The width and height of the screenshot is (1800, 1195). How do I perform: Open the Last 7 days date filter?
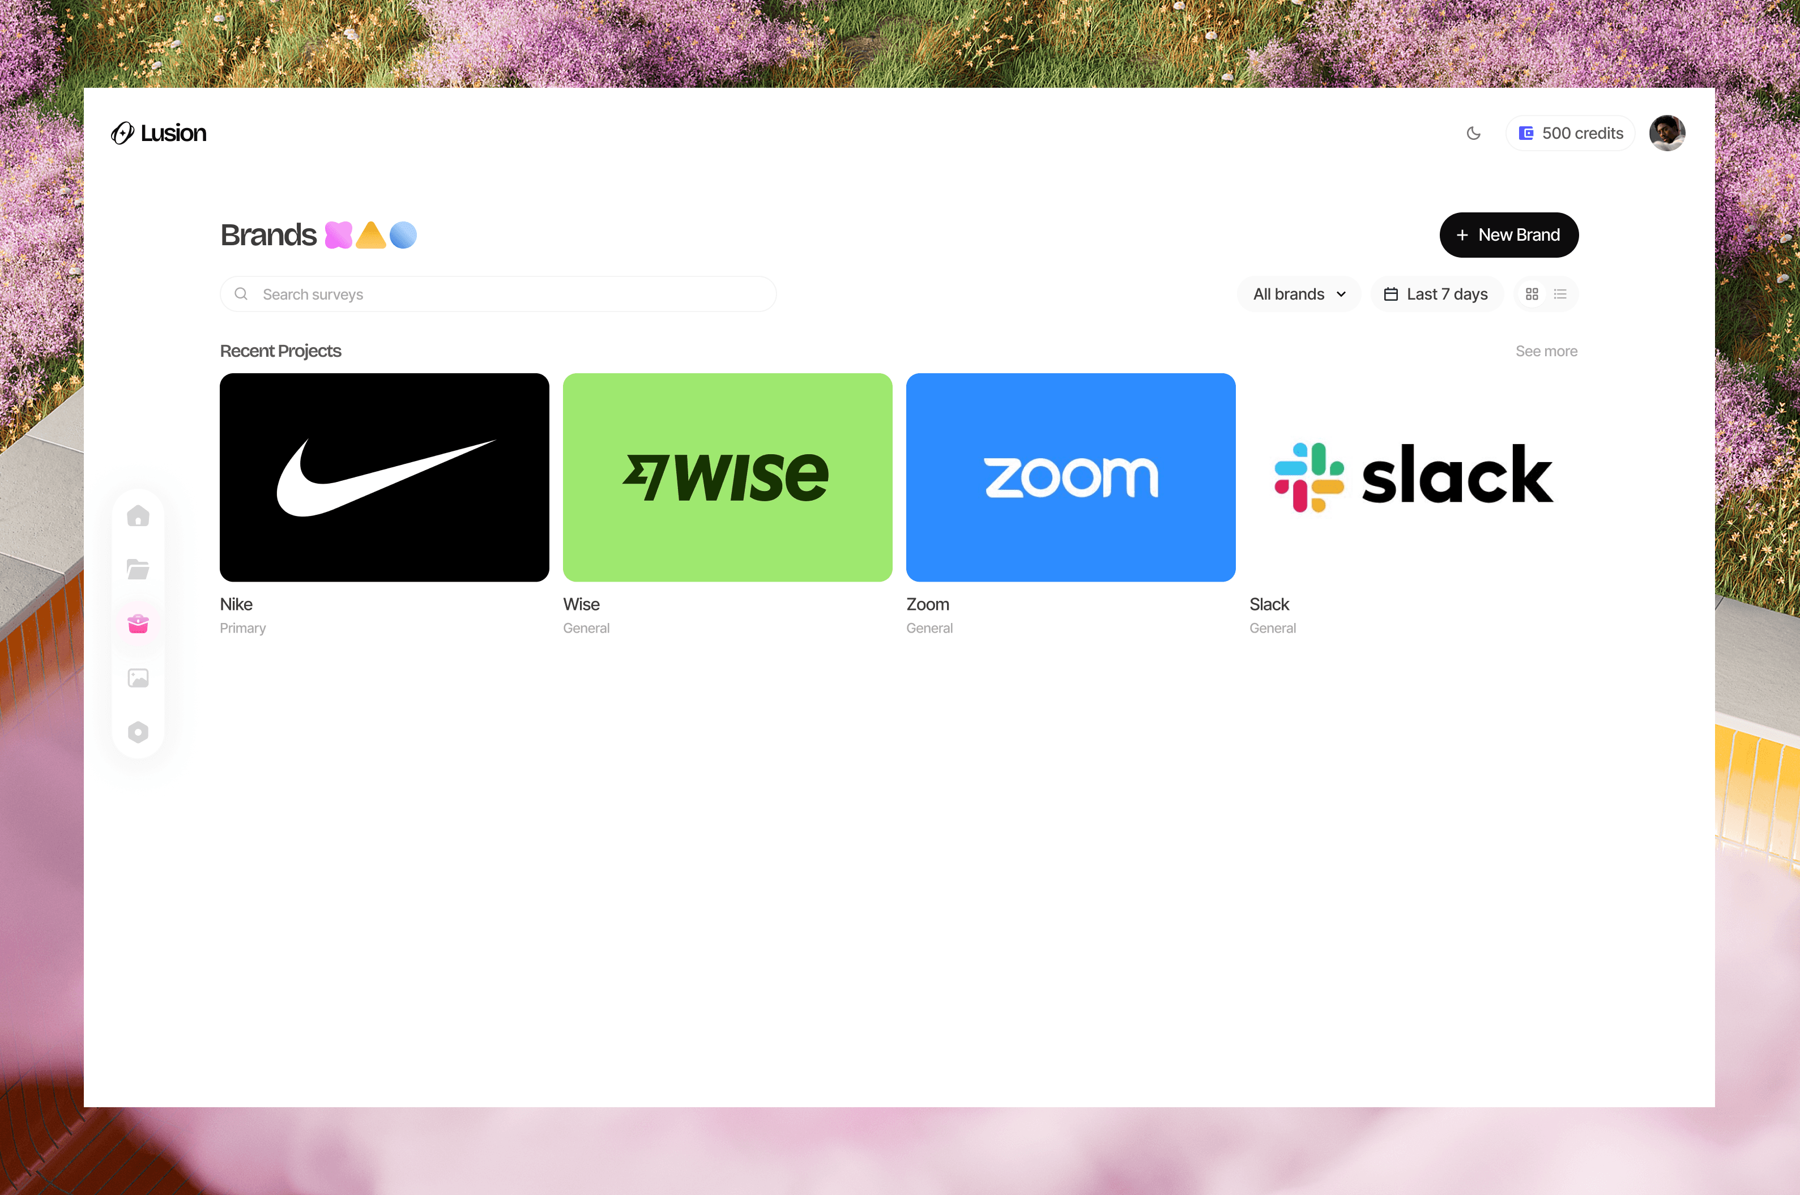coord(1436,294)
